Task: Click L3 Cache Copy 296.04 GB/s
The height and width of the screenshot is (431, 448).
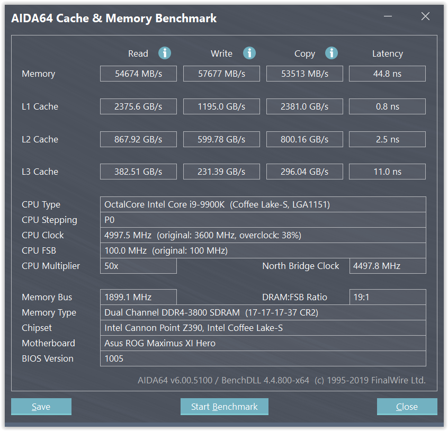Action: (304, 172)
